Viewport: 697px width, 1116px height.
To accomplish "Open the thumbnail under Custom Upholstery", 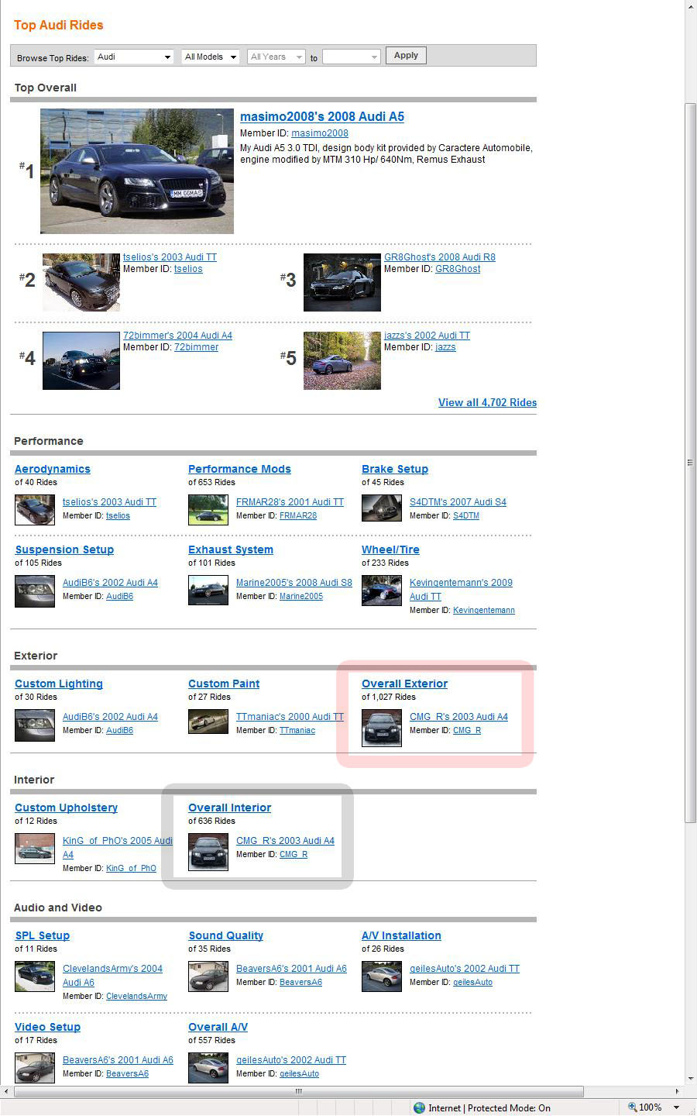I will coord(35,848).
